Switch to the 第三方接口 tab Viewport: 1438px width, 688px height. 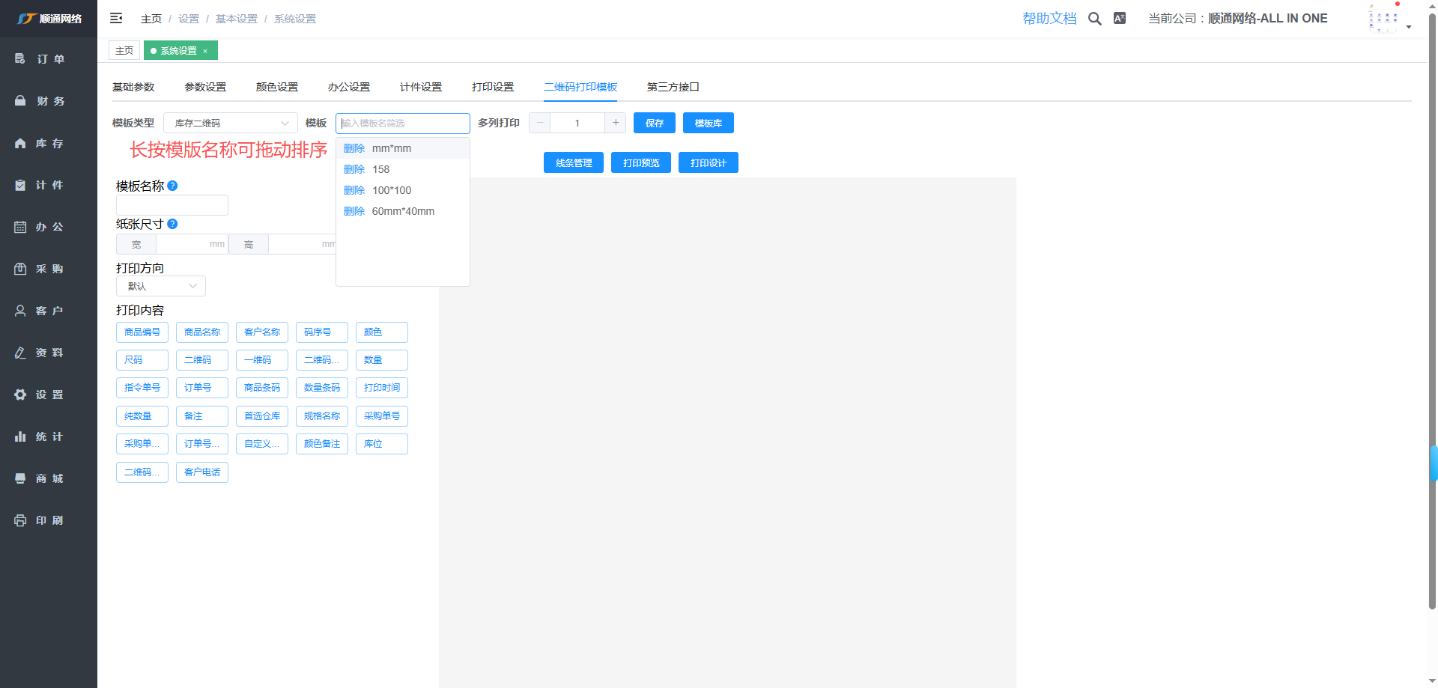pyautogui.click(x=673, y=87)
